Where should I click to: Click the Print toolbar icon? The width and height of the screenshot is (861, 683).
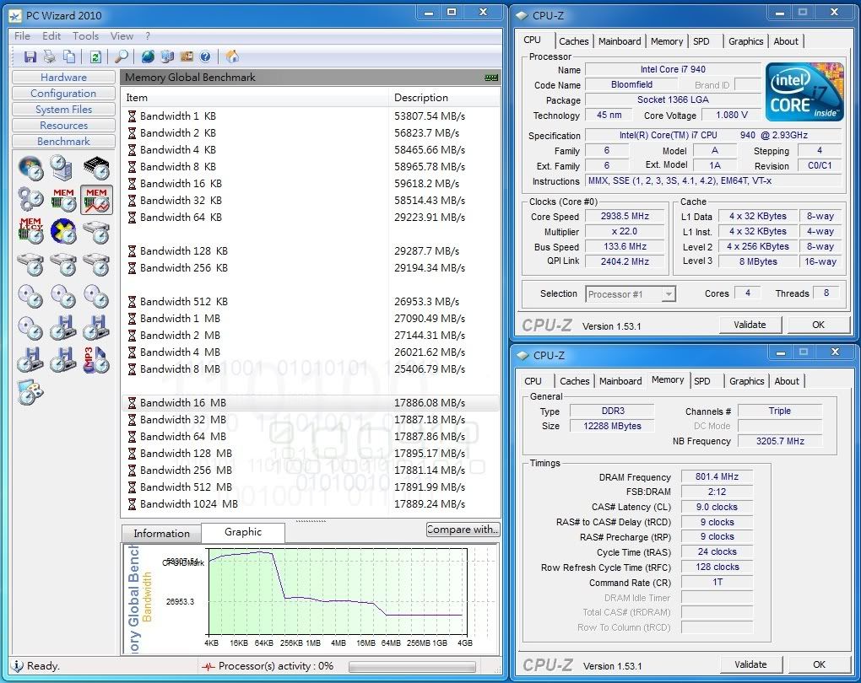click(50, 56)
